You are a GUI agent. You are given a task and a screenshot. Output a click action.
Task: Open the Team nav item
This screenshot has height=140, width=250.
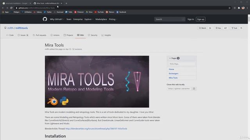69,19
